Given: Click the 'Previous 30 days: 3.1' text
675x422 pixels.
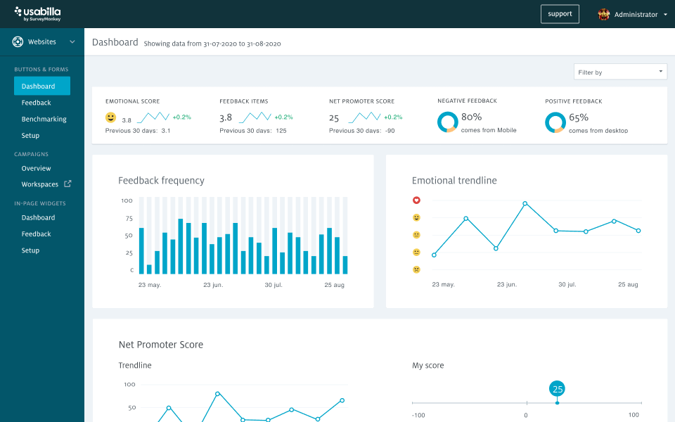Looking at the screenshot, I should pyautogui.click(x=138, y=131).
